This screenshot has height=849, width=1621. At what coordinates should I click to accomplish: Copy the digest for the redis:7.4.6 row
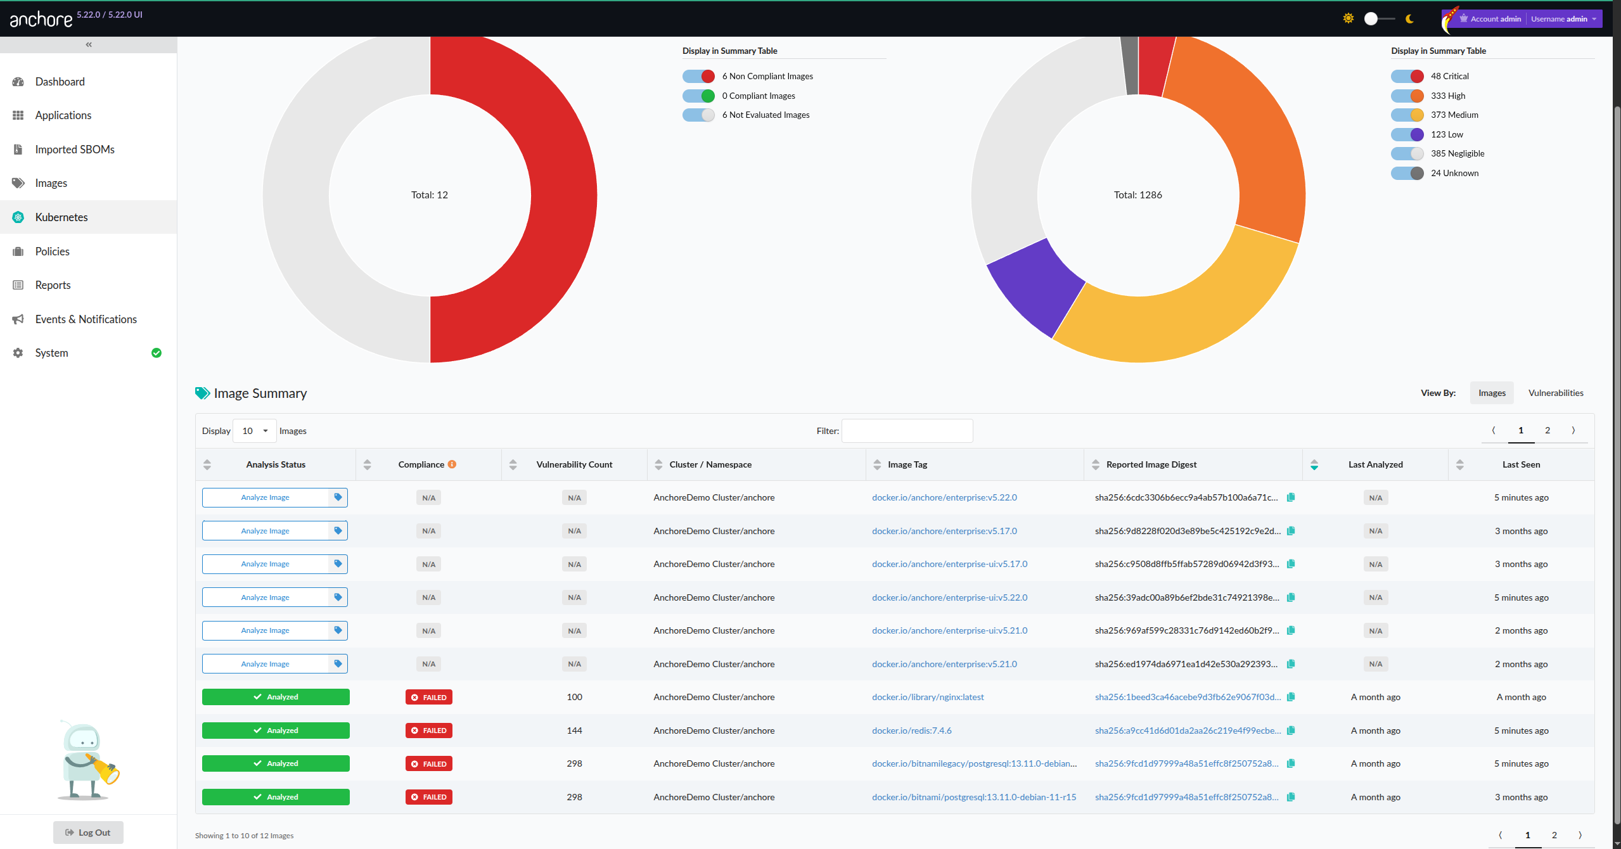pos(1291,731)
